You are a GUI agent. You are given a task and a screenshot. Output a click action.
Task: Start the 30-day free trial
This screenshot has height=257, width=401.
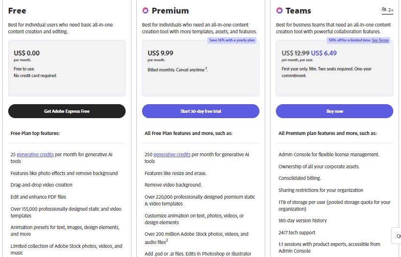coord(200,111)
